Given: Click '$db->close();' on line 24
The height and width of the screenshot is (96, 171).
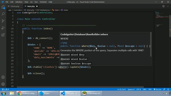Looking at the screenshot, I should click(36, 73).
